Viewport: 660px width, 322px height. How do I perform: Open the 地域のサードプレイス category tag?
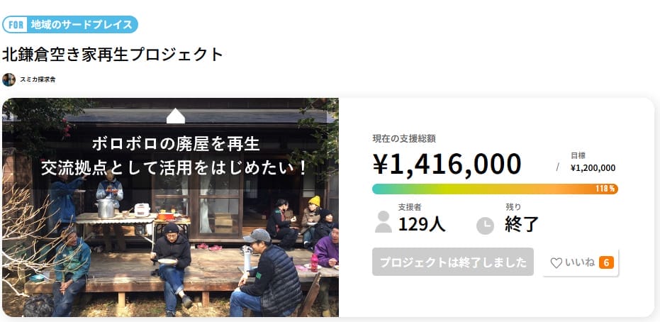pos(82,25)
